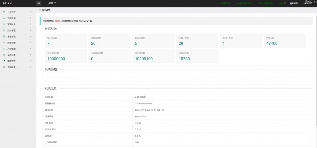Open the 会员管理 menu item
Screen dimensions: 317x148
[x=11, y=12]
